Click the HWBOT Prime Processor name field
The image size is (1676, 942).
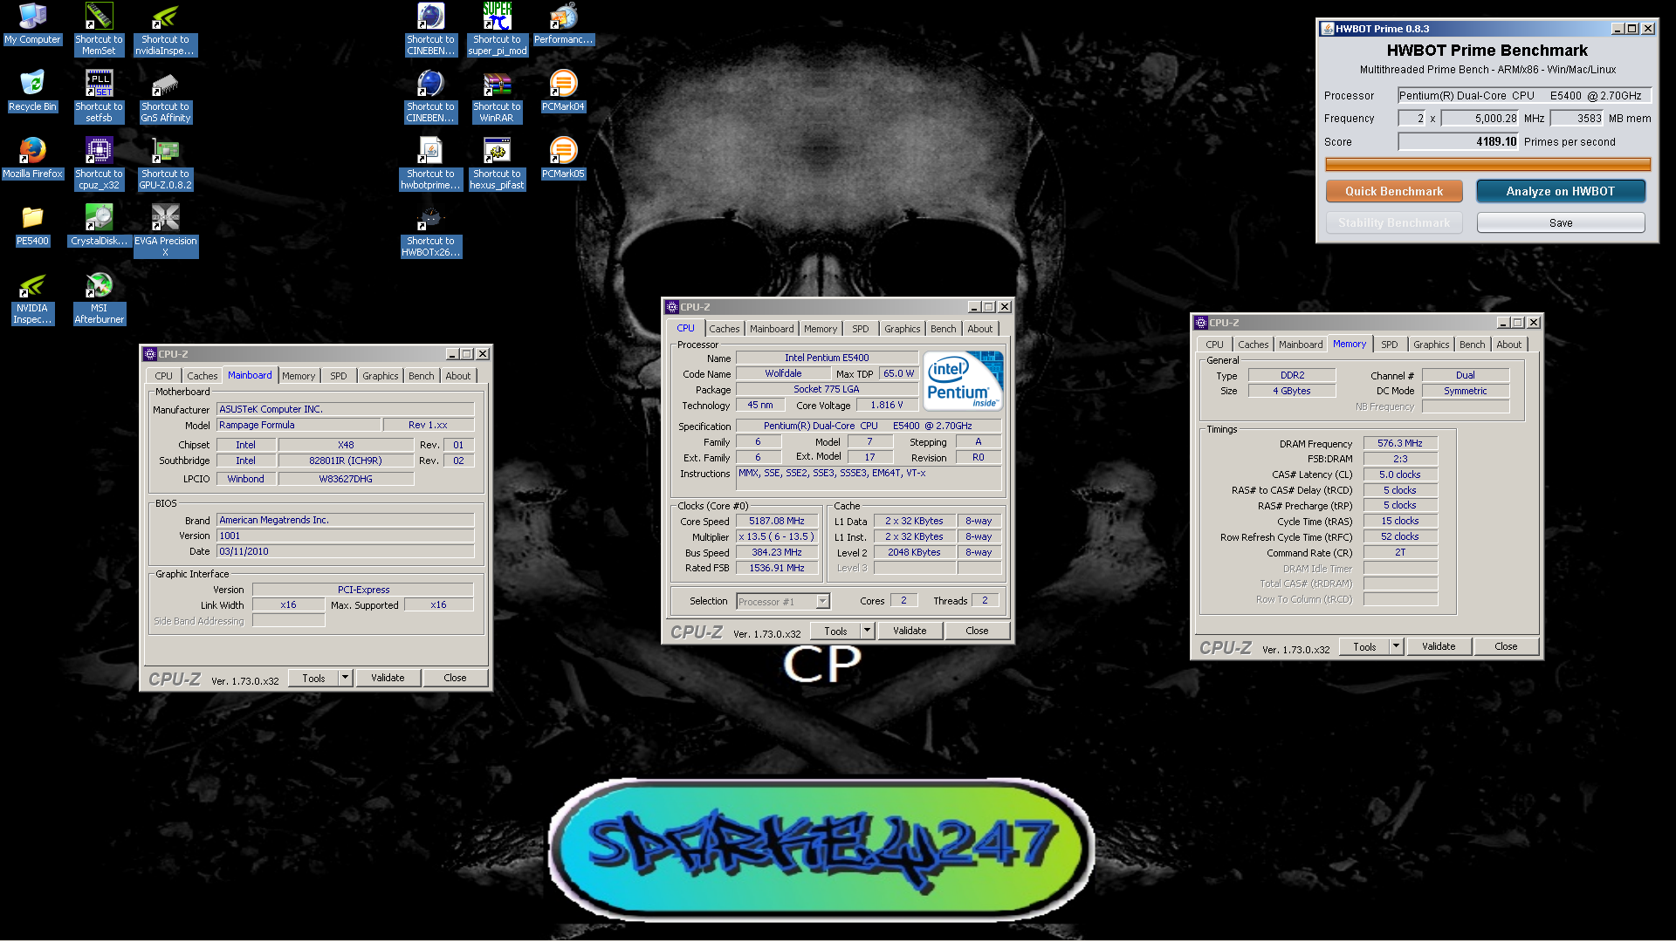(x=1524, y=96)
